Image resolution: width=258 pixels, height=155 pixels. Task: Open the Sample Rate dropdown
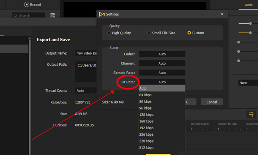pos(162,73)
